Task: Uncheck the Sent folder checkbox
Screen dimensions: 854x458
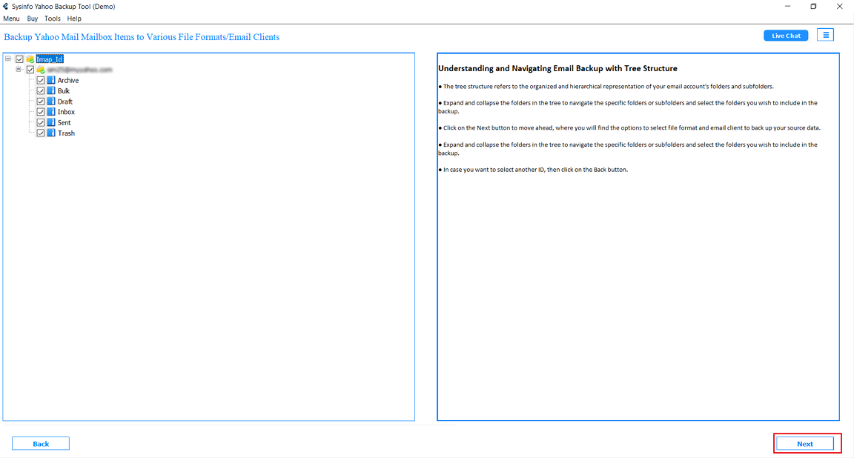Action: pos(41,122)
